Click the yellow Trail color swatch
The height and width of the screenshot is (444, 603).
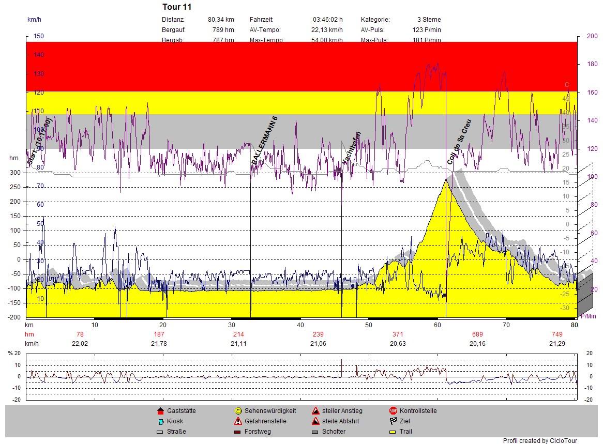[x=393, y=432]
